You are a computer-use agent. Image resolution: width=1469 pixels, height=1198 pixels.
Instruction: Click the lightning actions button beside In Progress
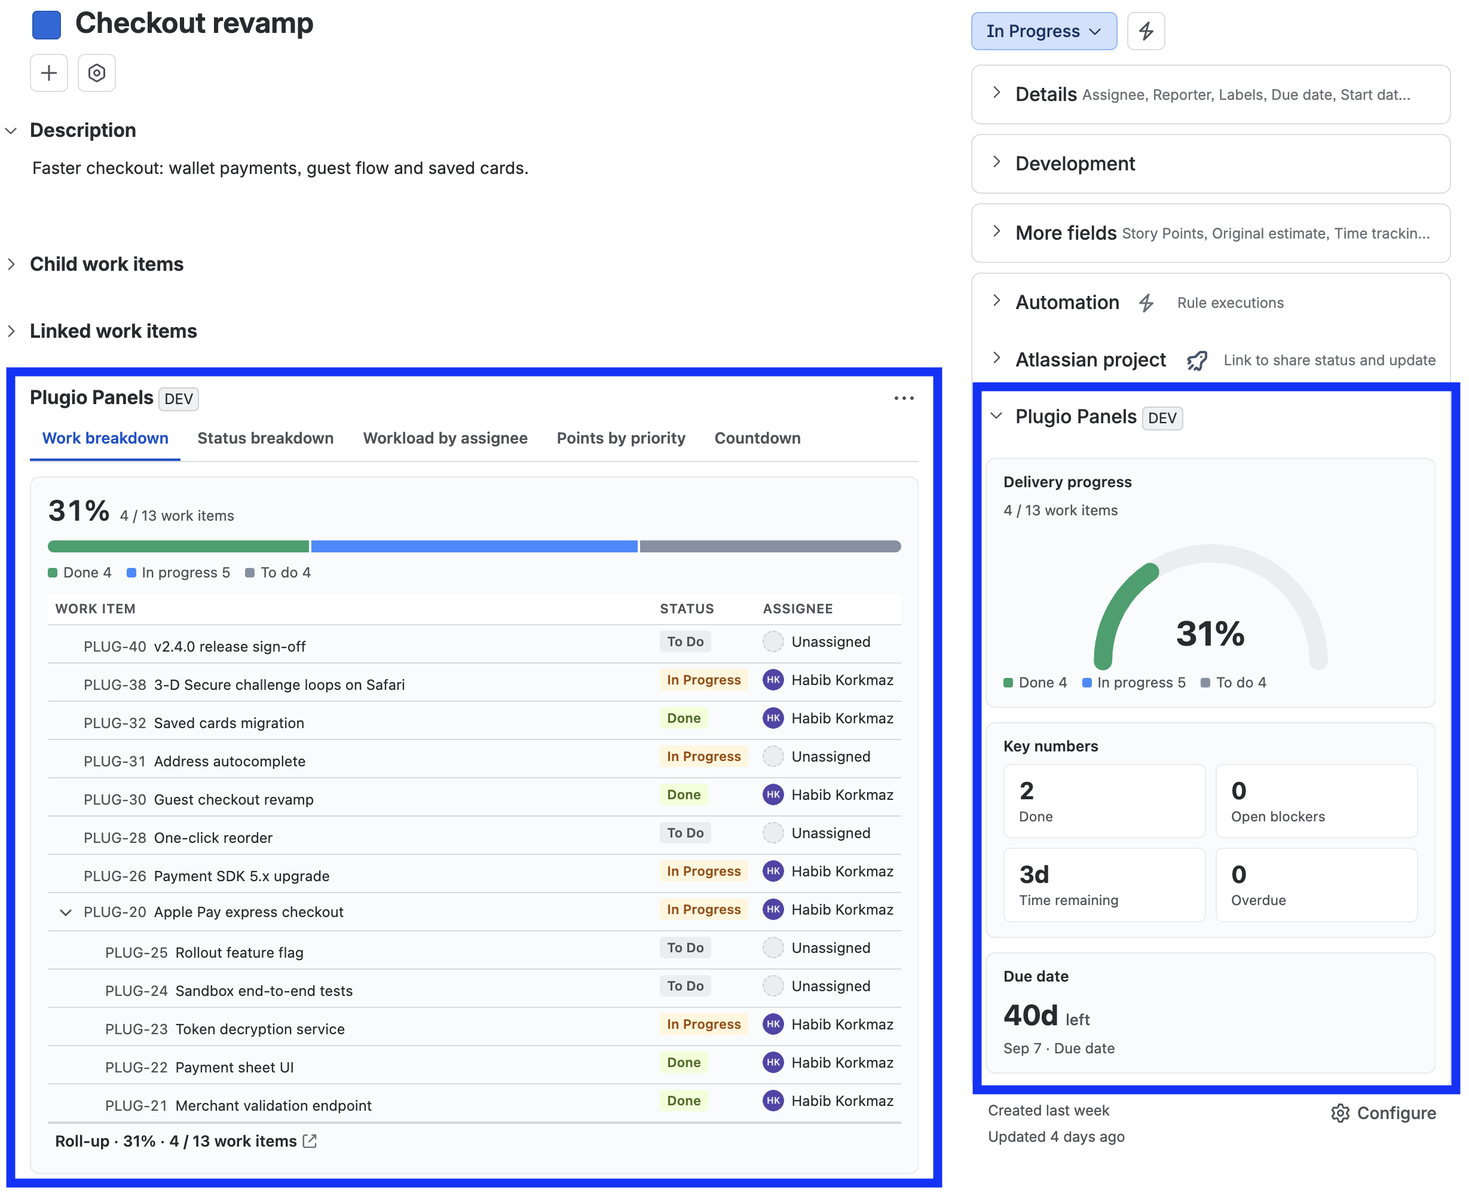1146,31
